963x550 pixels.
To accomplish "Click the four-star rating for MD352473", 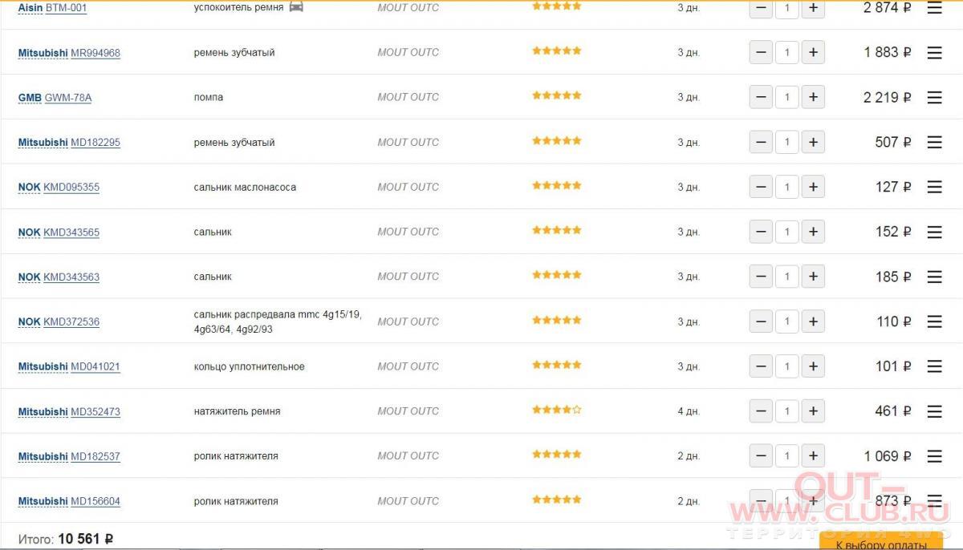I will pos(557,410).
